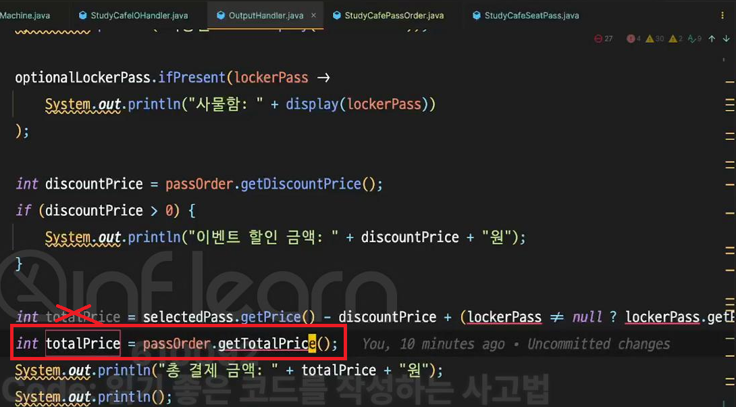Click the red 27 problems indicator

pyautogui.click(x=604, y=39)
